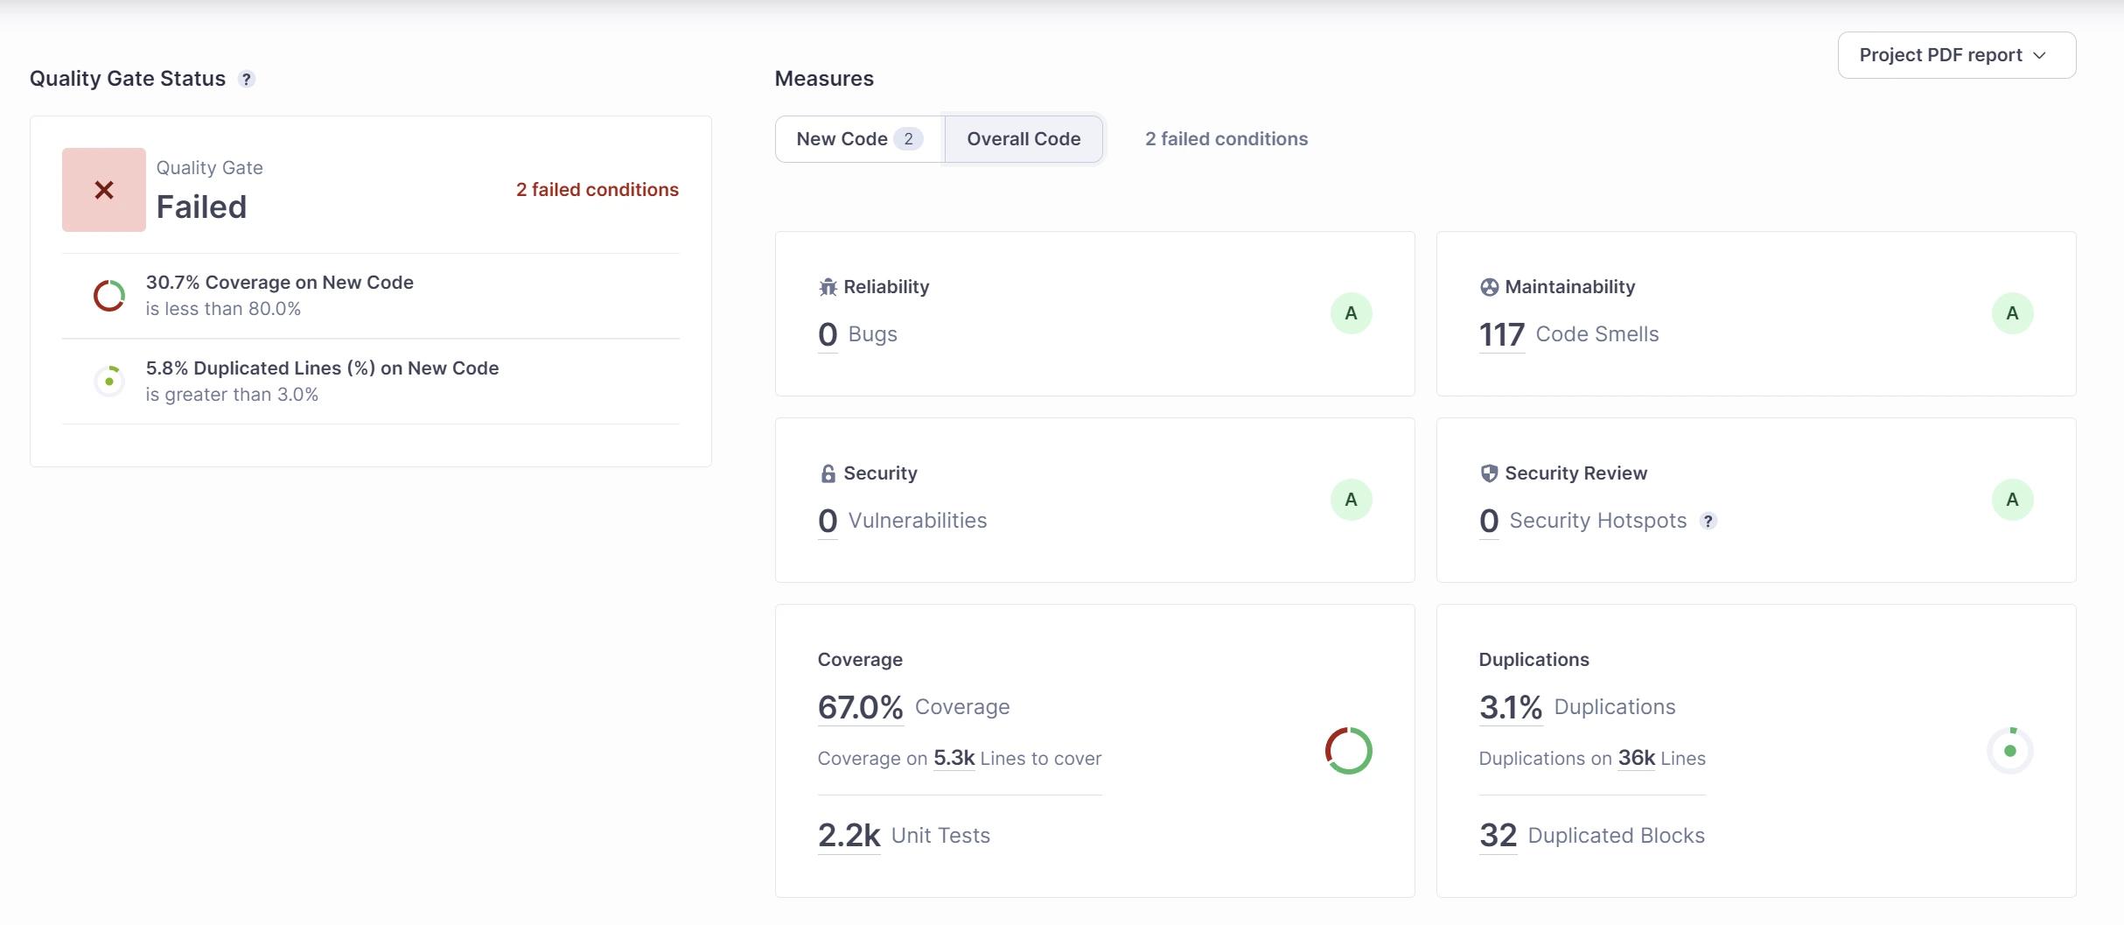
Task: Click the Reliability bug icon
Action: (x=828, y=287)
